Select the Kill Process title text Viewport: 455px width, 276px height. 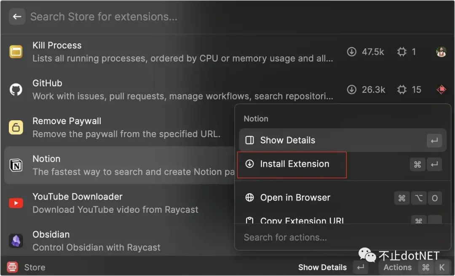pos(57,45)
